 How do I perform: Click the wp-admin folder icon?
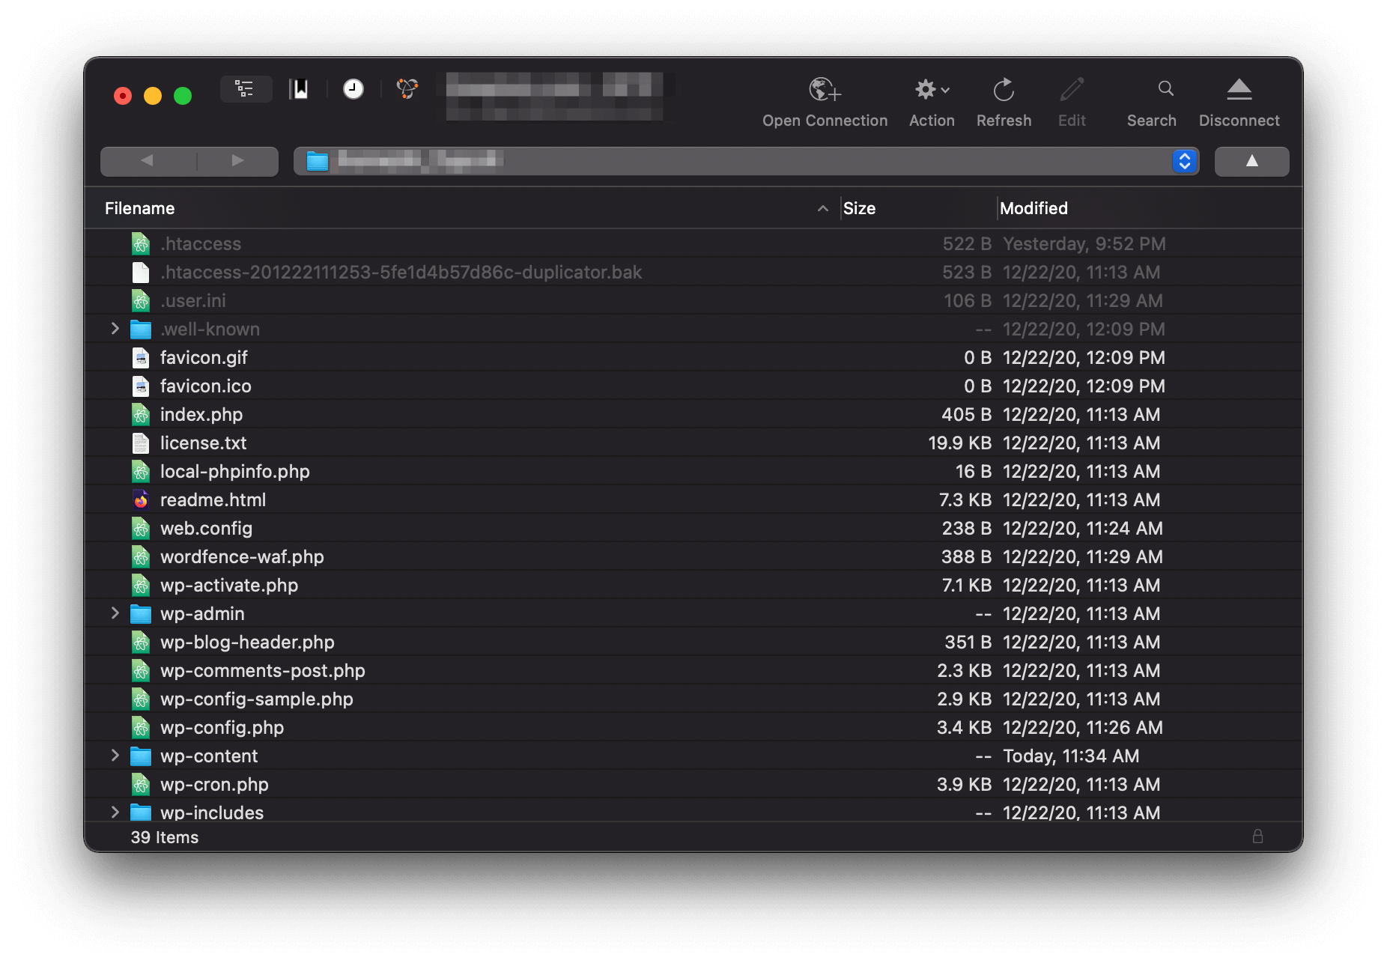(x=141, y=613)
